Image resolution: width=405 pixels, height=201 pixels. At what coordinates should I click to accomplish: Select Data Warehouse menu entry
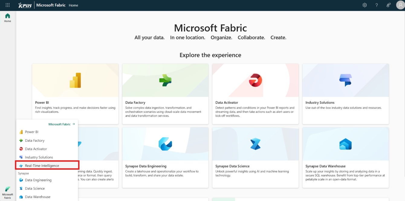[47, 197]
